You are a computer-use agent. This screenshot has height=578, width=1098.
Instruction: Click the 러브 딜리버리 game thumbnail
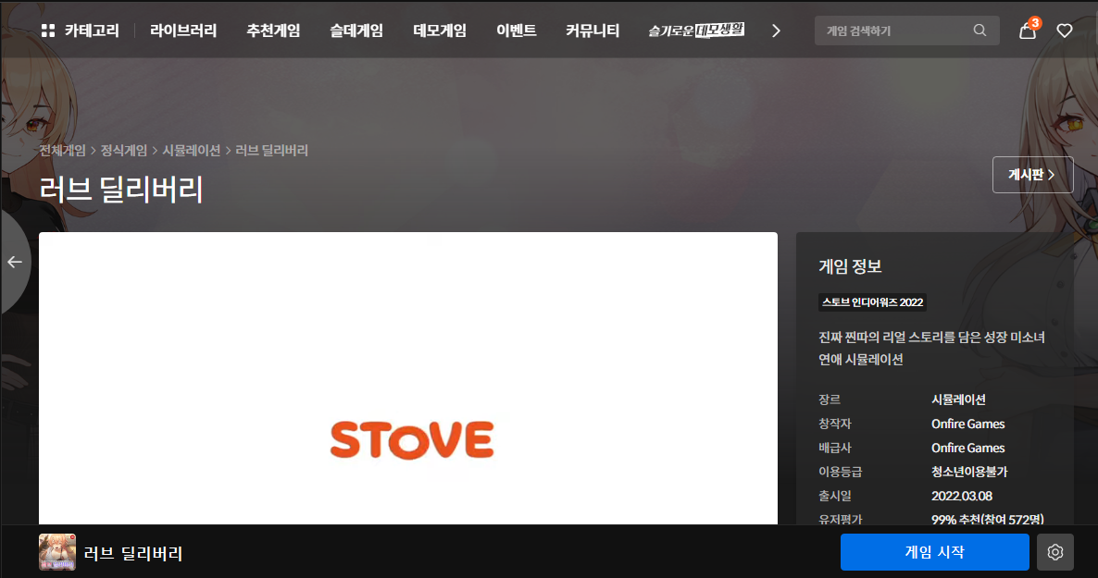point(57,552)
